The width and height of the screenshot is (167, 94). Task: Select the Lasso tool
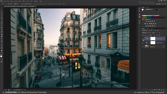point(2,14)
